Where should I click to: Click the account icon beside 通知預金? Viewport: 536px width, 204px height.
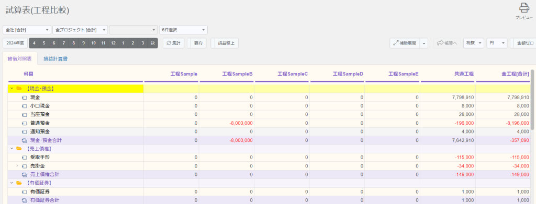pos(24,132)
